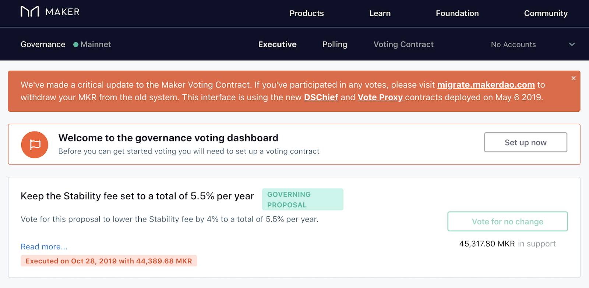Switch to the Executive tab
Screen dimensions: 589x288
coord(277,44)
